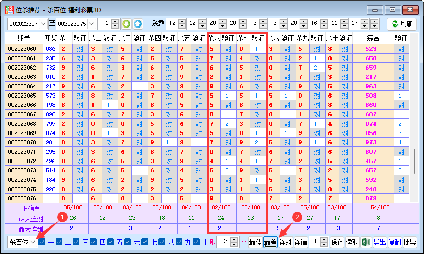Image resolution: width=424 pixels, height=254 pixels.
Task: Open the end period 002023075 dropdown
Action: pyautogui.click(x=91, y=24)
